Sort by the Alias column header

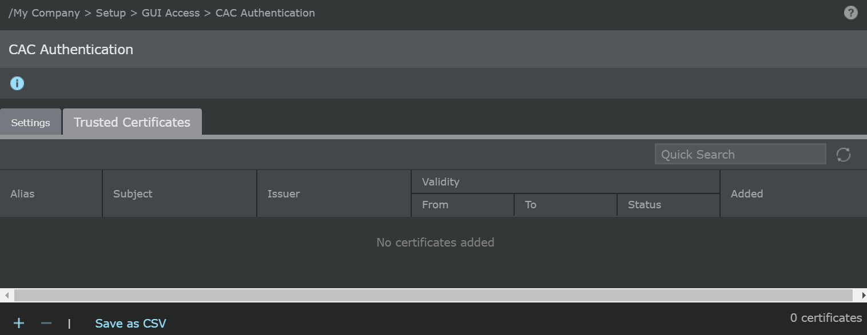(51, 193)
